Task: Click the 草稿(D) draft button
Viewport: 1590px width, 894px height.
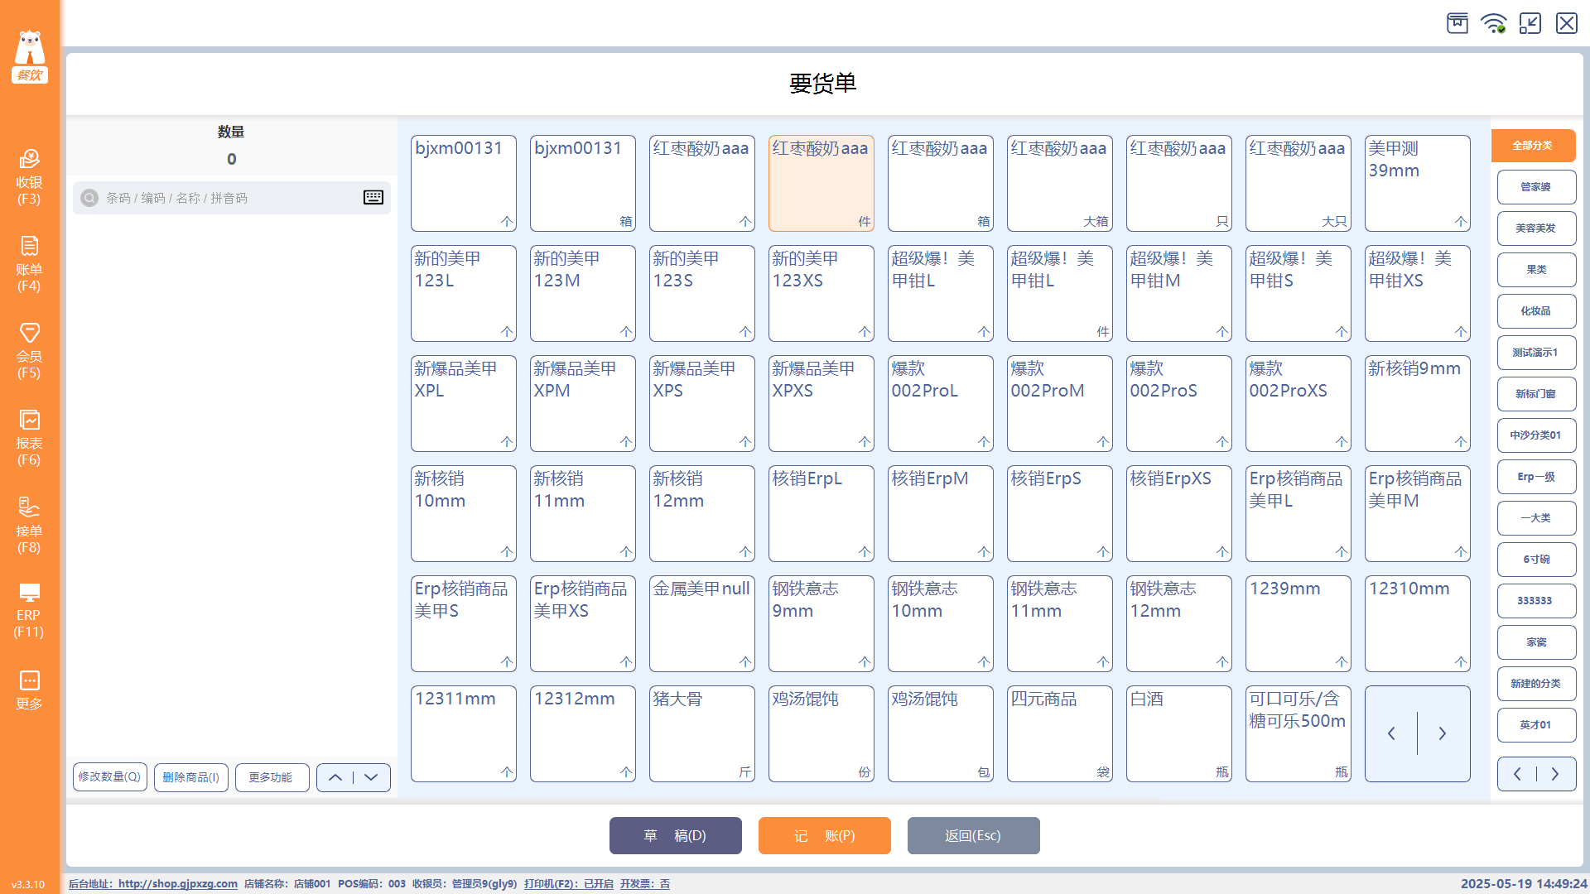Action: coord(675,835)
